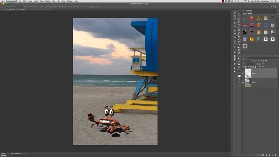Select the Eraser tool
The width and height of the screenshot is (279, 157).
239,42
